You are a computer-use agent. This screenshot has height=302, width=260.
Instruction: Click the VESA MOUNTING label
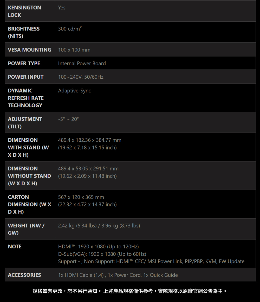point(30,50)
